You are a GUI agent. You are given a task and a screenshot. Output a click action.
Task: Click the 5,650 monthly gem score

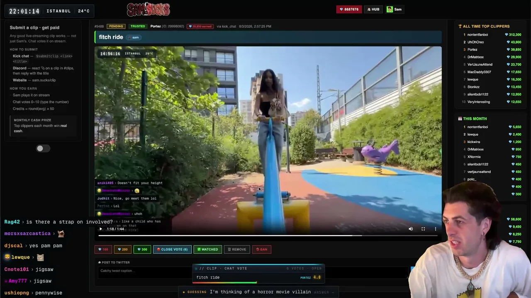click(515, 127)
